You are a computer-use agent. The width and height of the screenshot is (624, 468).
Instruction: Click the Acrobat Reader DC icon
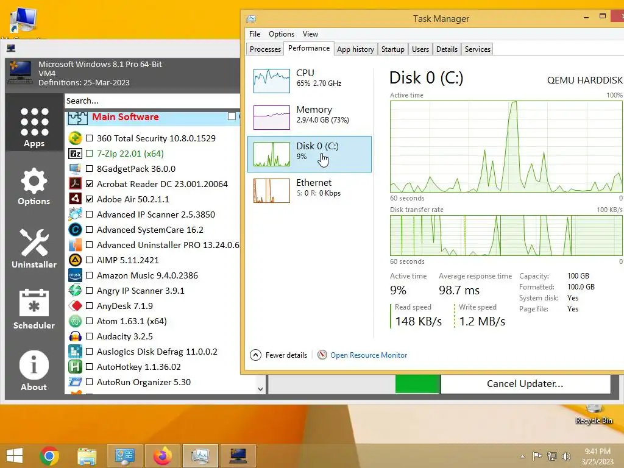coord(75,184)
